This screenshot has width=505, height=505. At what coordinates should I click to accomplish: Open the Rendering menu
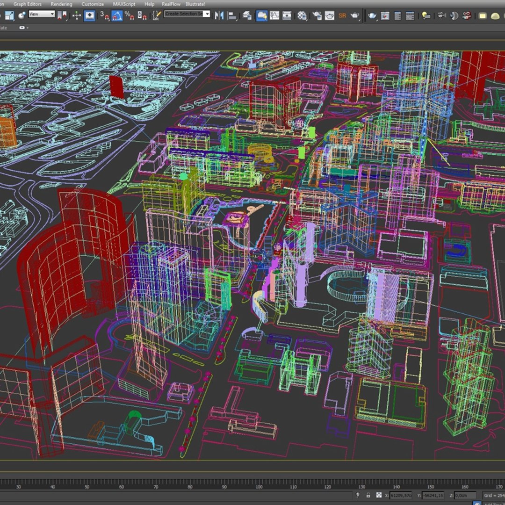pos(62,4)
